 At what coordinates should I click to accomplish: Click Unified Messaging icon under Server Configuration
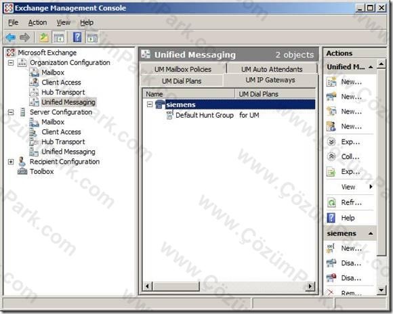pos(34,152)
